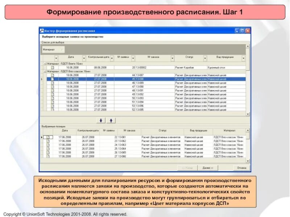Click Статус header in selected positions table
The width and height of the screenshot is (290, 217).
tap(162, 131)
